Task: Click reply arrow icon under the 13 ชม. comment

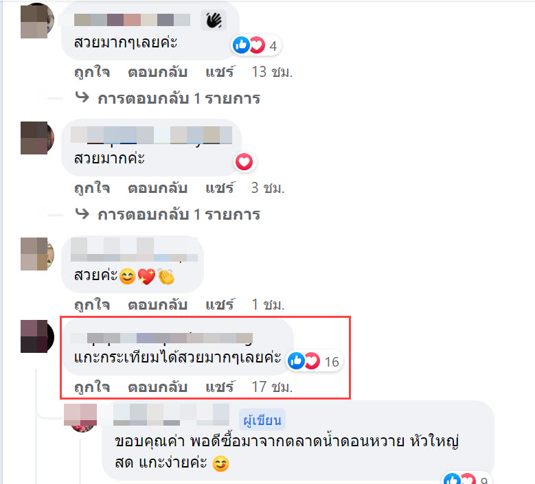Action: click(82, 98)
